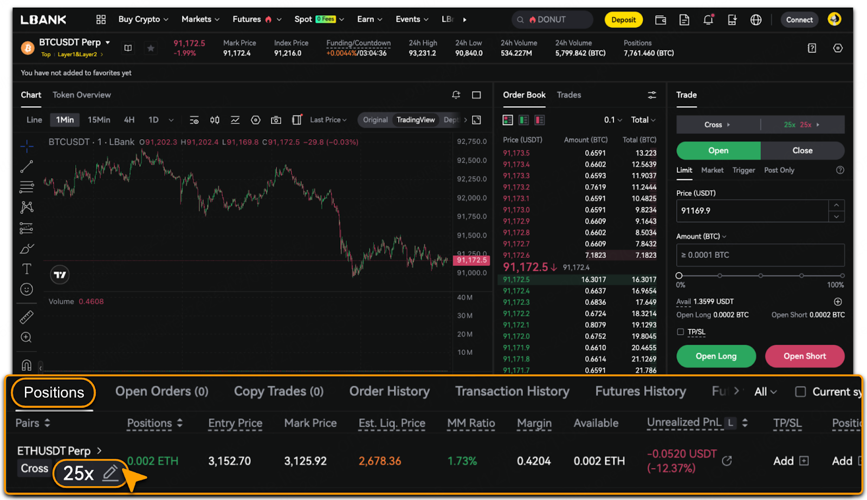Open the Trades tab

[x=568, y=95]
